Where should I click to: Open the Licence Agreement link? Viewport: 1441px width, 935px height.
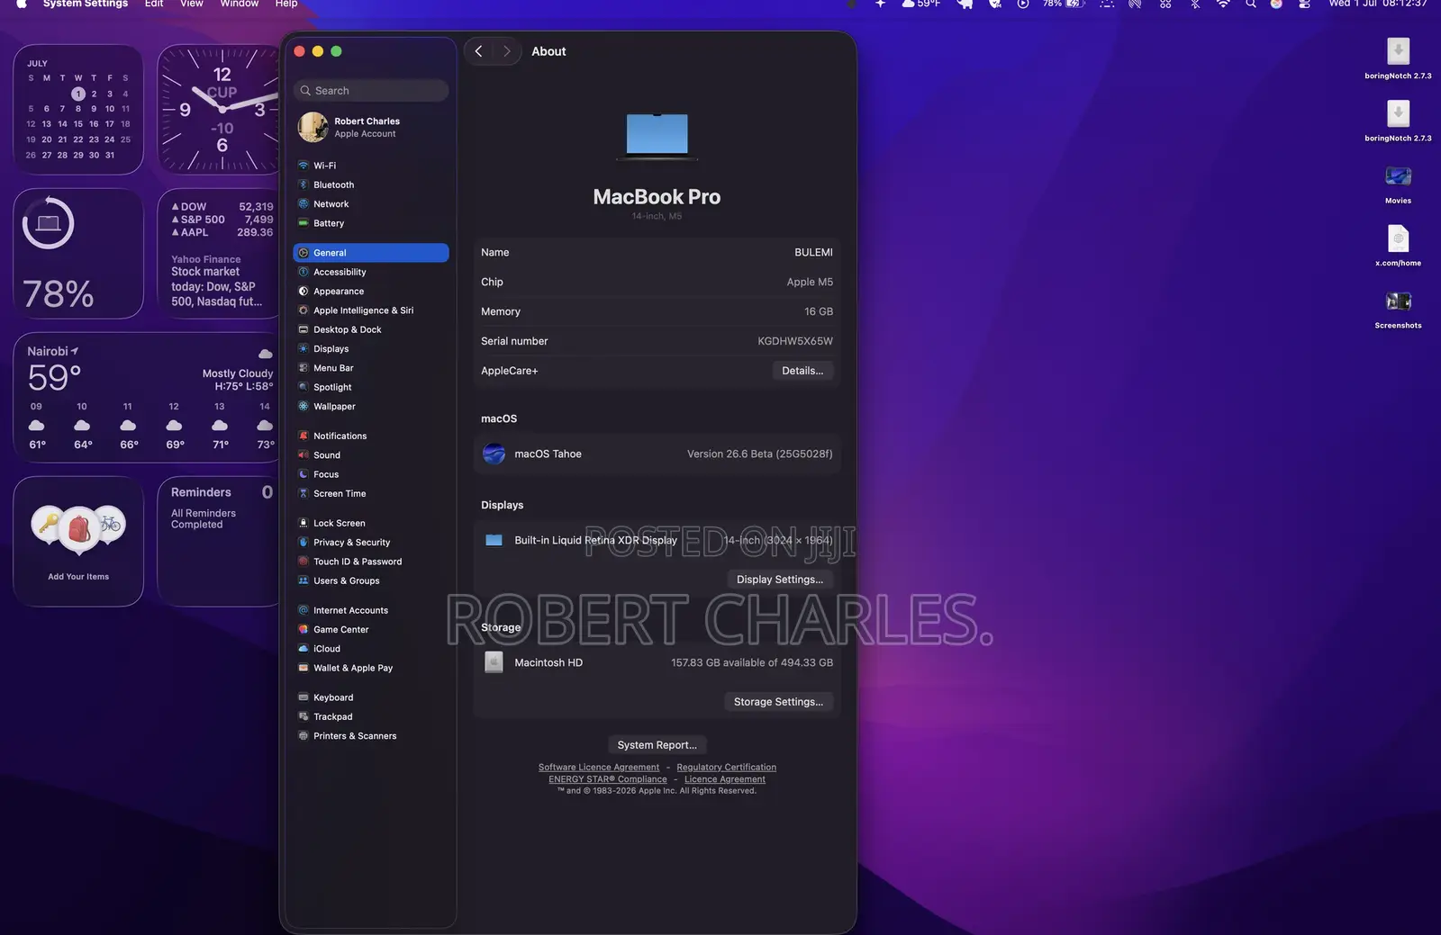click(x=725, y=779)
